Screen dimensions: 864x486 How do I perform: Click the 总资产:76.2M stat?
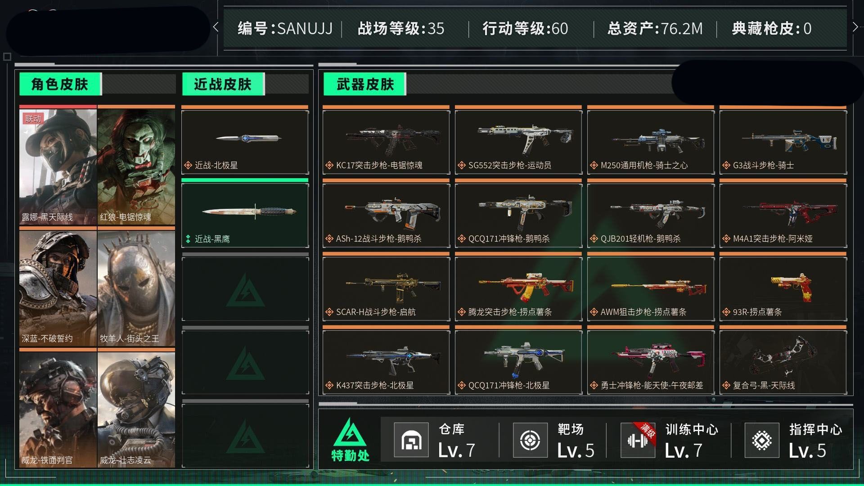(x=655, y=28)
